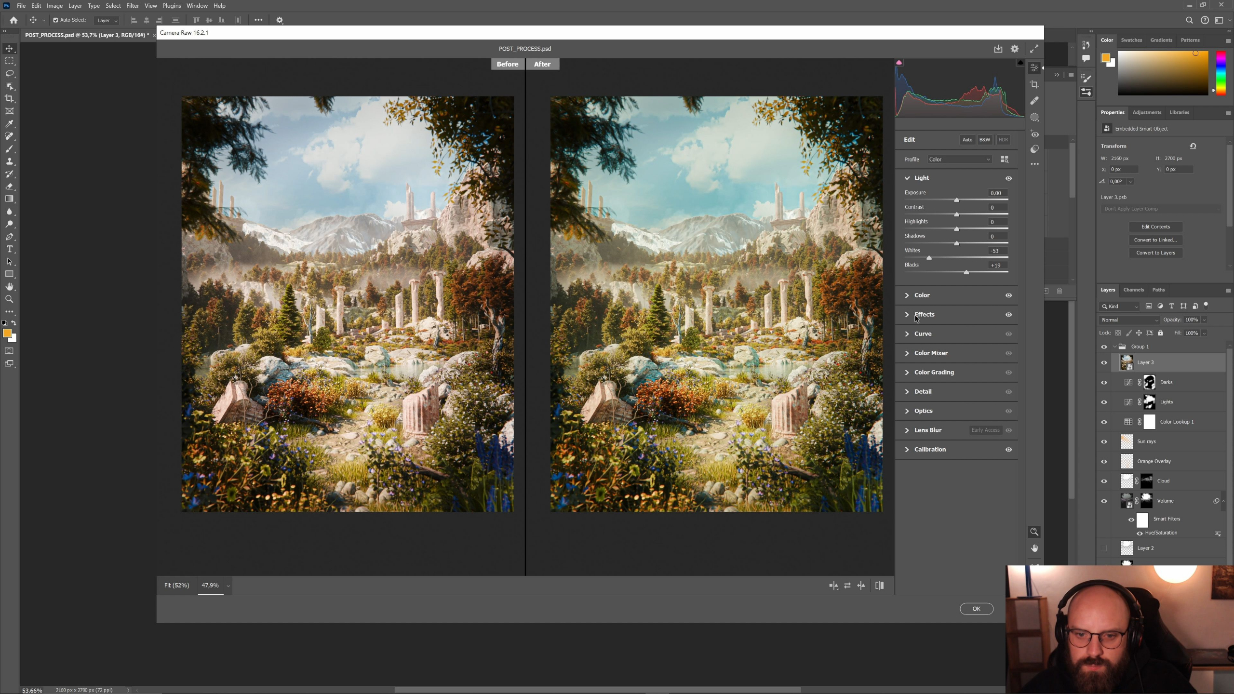Select the Lasso tool in Photoshop toolbar

[x=9, y=73]
